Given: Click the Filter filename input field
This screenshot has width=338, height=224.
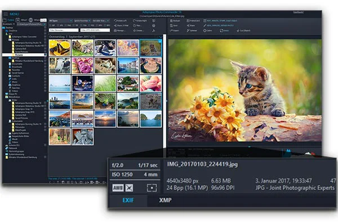Looking at the screenshot, I should point(64,30).
